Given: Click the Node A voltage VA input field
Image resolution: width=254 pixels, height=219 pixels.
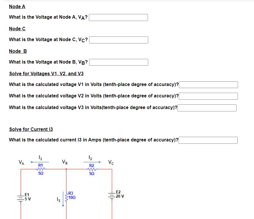Looking at the screenshot, I should 118,17.
